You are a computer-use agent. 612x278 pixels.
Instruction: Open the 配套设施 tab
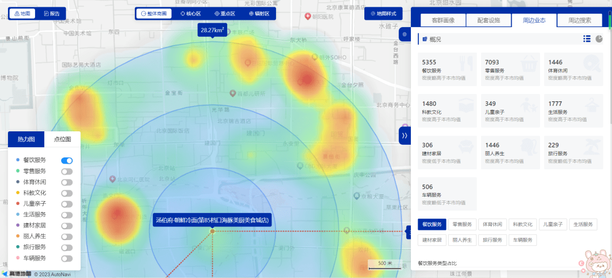click(488, 20)
